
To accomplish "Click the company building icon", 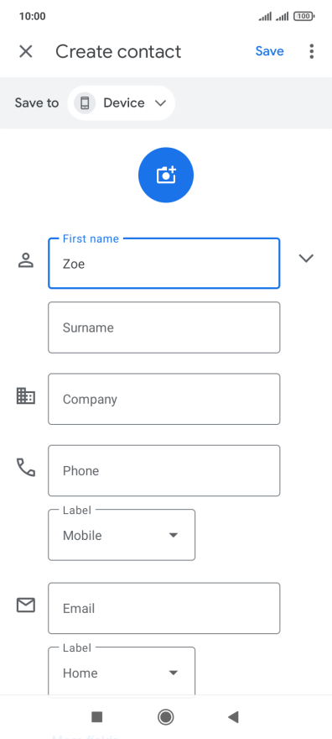I will coord(26,396).
